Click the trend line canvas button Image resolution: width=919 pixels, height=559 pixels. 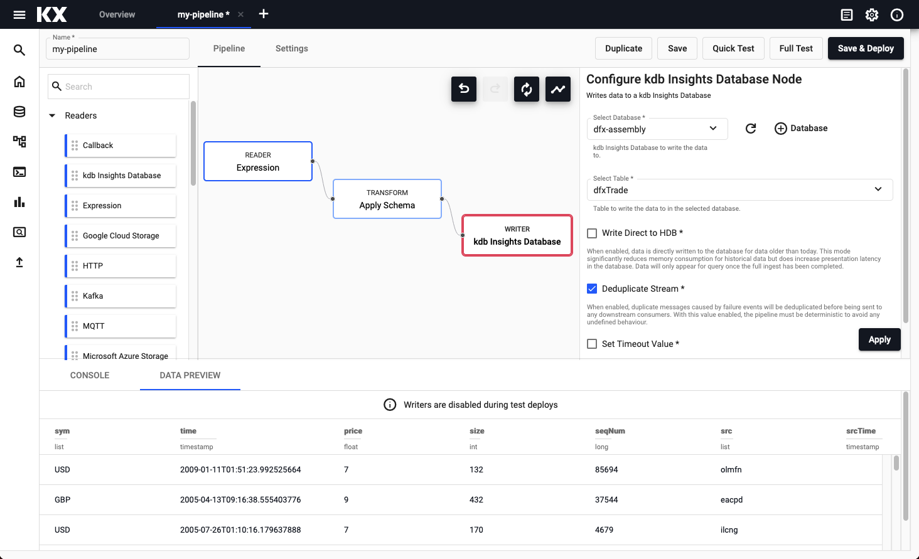[x=558, y=89]
